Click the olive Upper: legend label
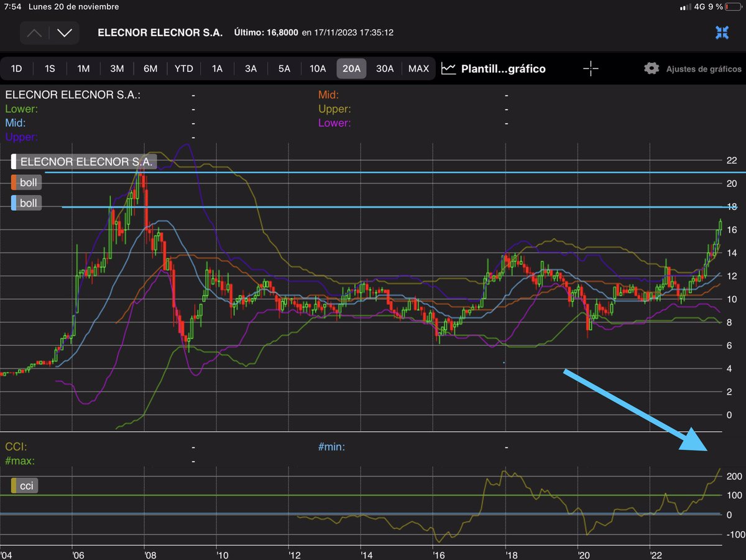The image size is (746, 560). pos(334,110)
